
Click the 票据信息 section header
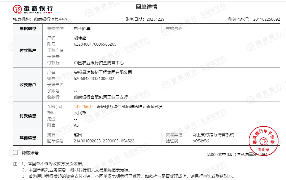28,28
